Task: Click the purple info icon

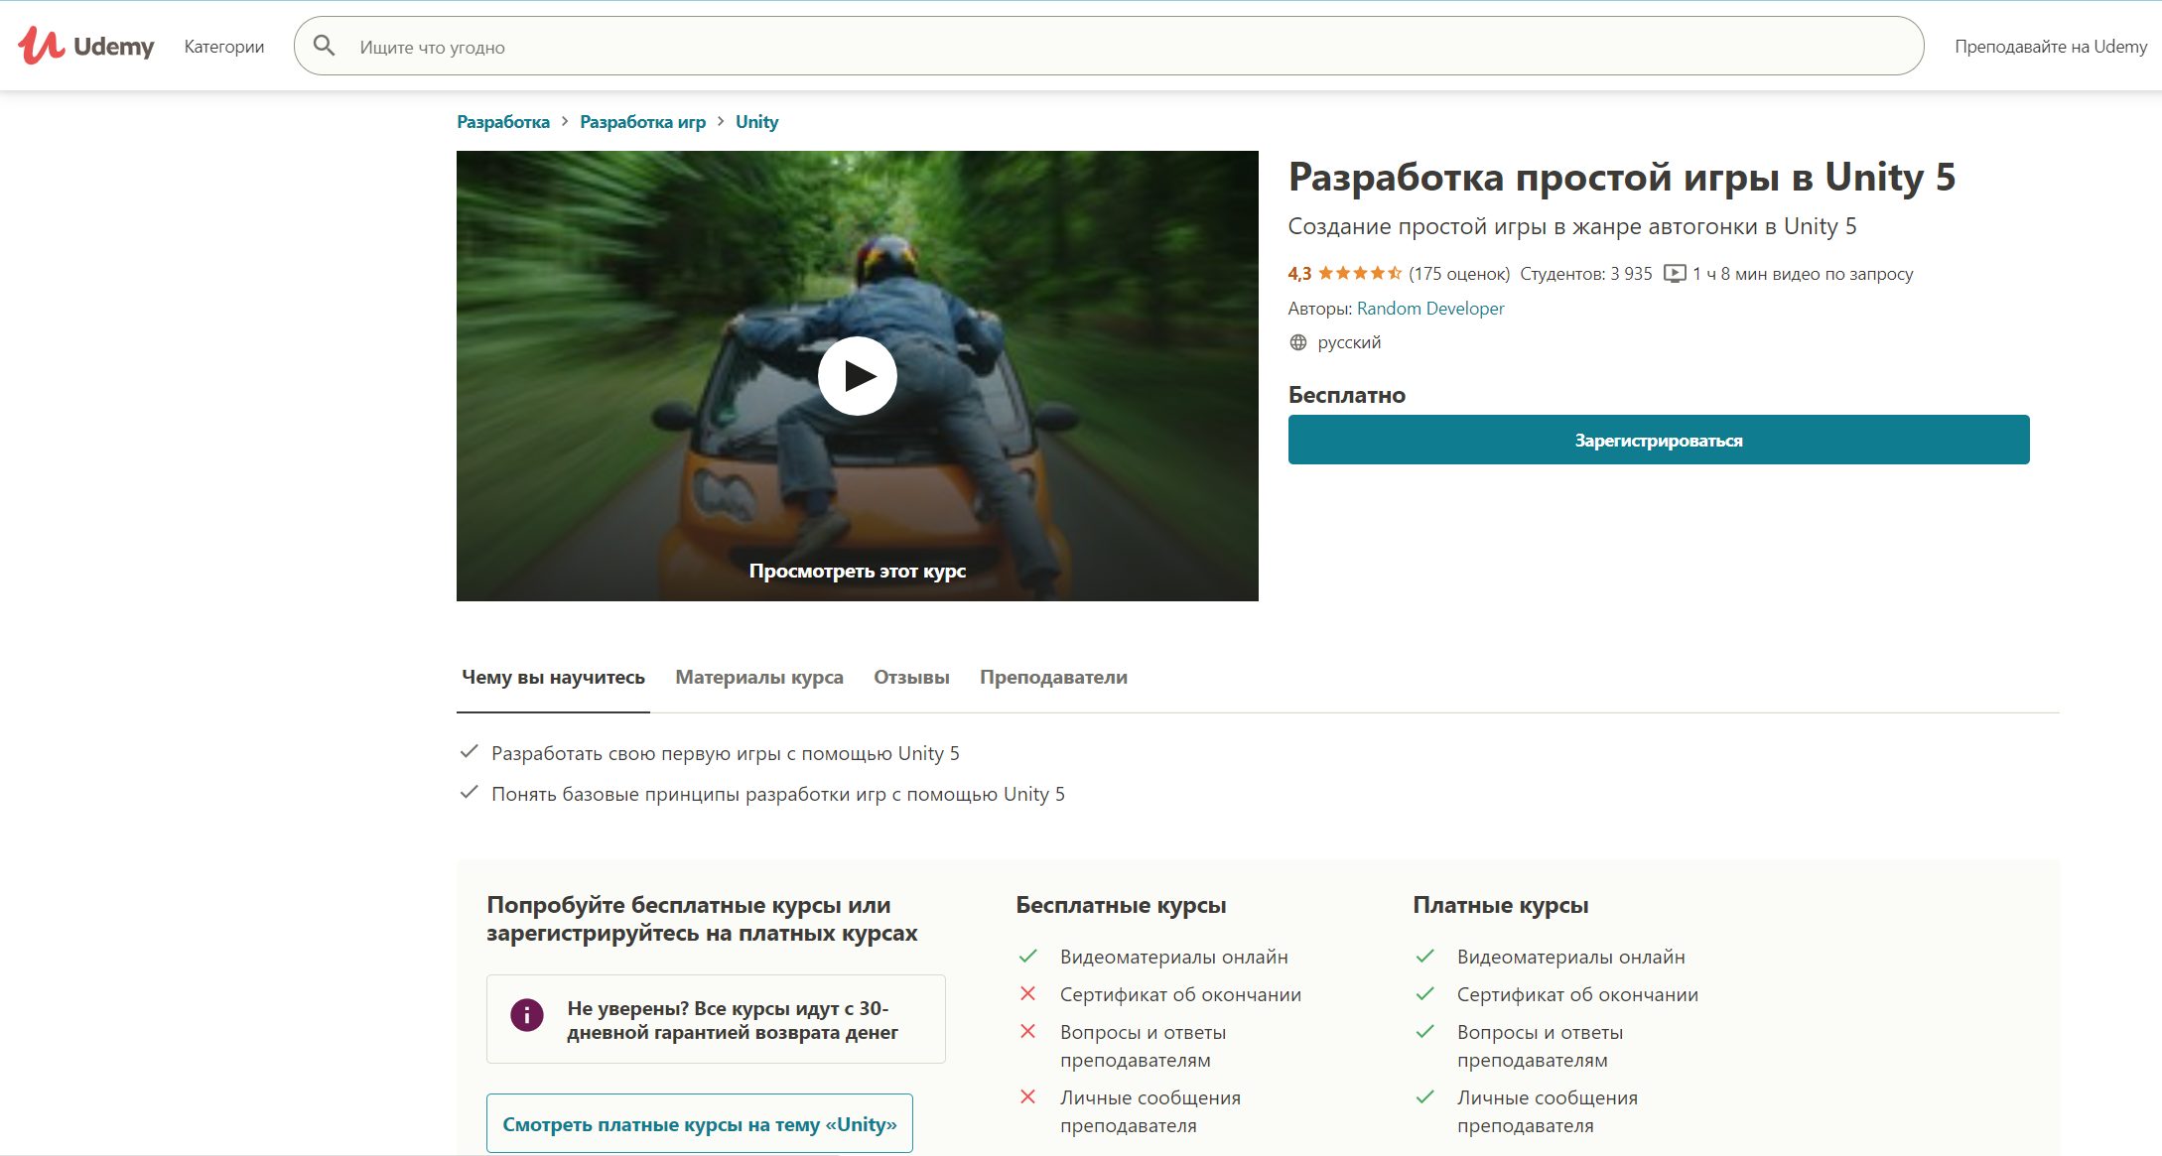Action: (527, 1015)
